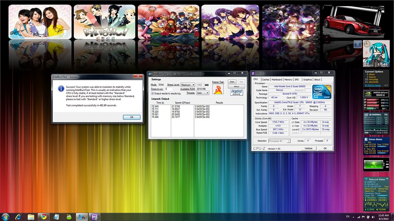394x221 pixels.
Task: Click the Freeze Test flame icon
Action: pyautogui.click(x=218, y=89)
